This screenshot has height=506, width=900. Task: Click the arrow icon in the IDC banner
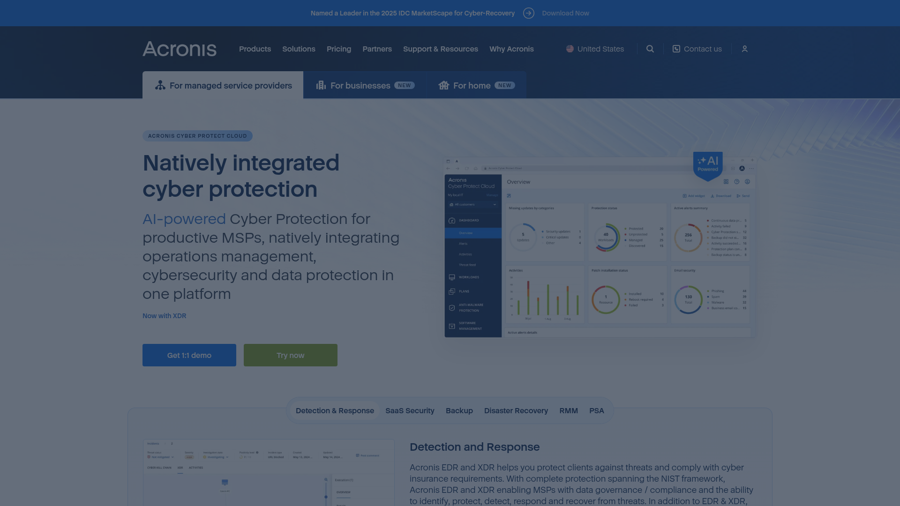click(x=529, y=13)
